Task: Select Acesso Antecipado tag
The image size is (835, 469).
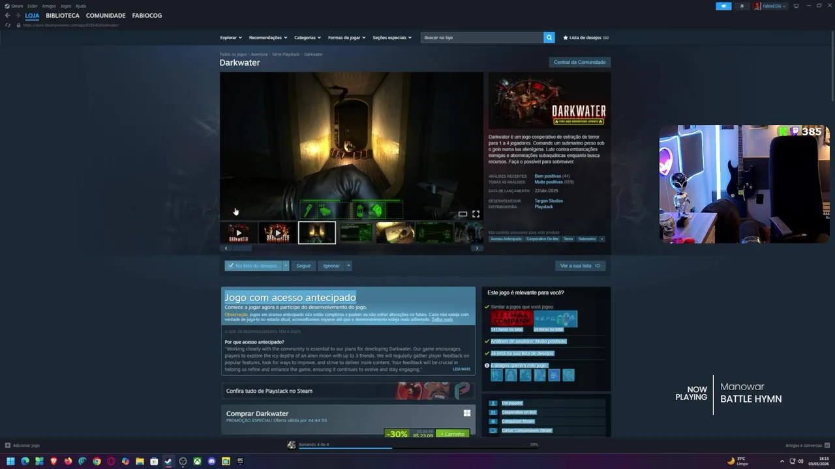Action: coord(506,239)
